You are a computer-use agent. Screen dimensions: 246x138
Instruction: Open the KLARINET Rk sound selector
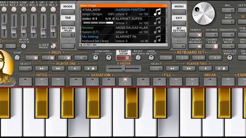(132, 39)
